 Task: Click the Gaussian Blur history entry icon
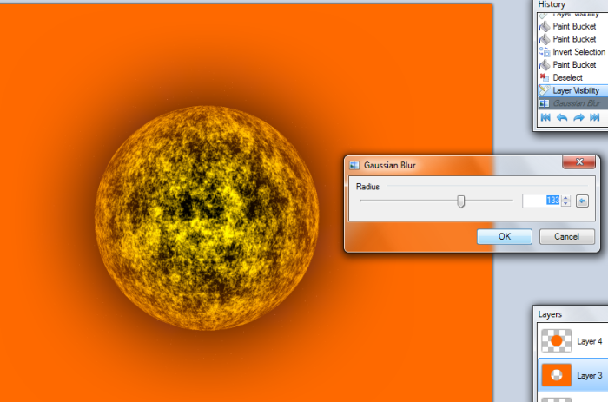point(545,103)
